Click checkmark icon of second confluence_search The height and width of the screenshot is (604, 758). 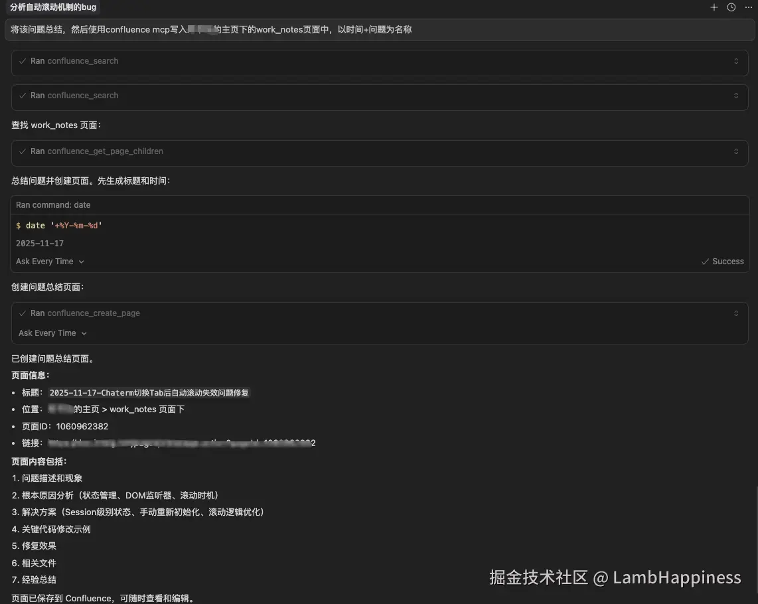click(23, 96)
